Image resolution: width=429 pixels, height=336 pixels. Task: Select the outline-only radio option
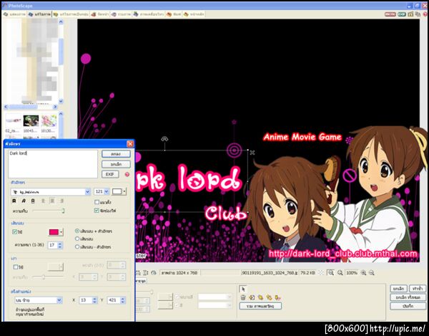pos(77,239)
